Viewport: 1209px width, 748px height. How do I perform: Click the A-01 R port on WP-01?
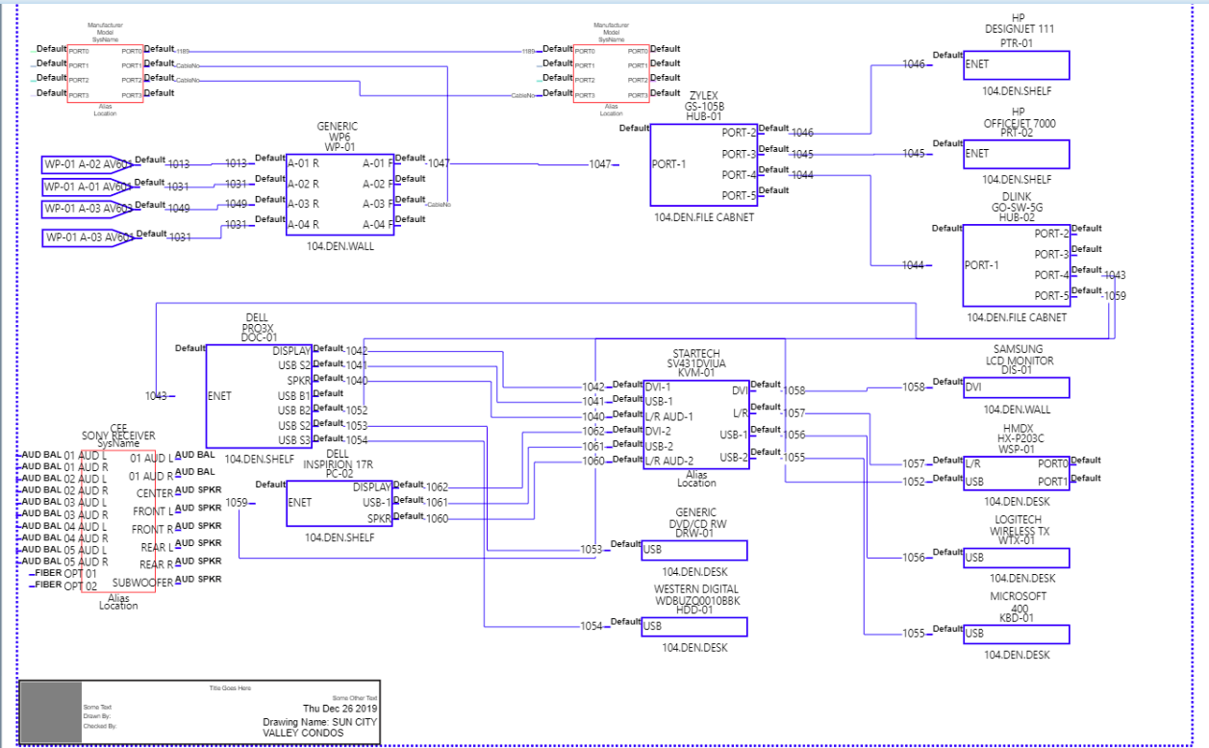pyautogui.click(x=303, y=164)
